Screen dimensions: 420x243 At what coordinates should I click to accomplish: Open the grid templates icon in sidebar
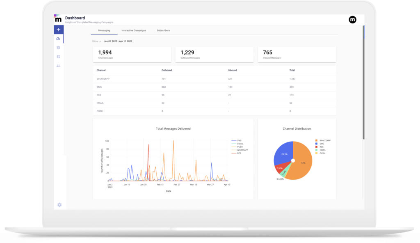[x=58, y=57]
